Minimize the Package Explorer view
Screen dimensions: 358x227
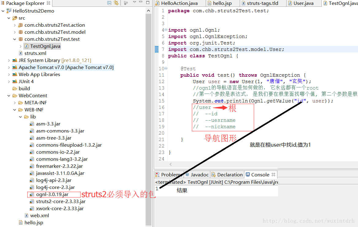[141, 2]
